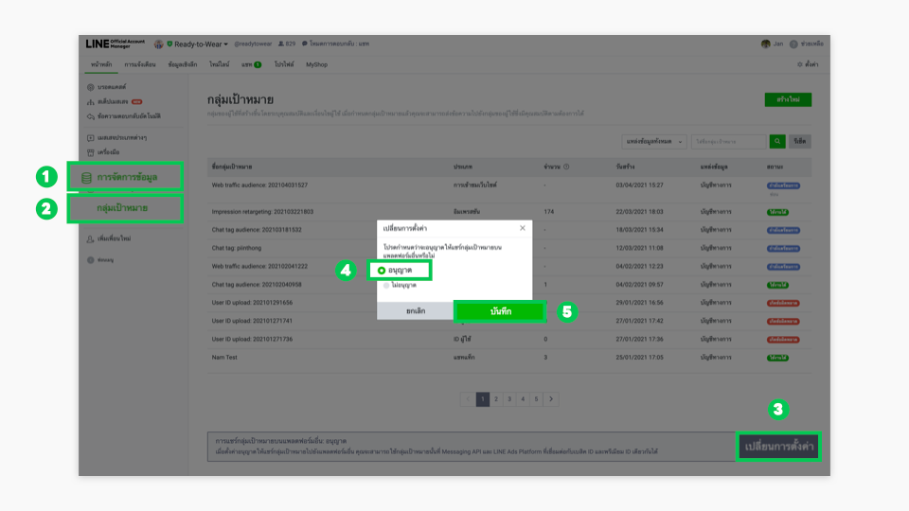Click the audience name search field

click(x=727, y=141)
